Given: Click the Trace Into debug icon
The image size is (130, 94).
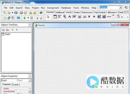Looking at the screenshot, I should click(x=37, y=18).
